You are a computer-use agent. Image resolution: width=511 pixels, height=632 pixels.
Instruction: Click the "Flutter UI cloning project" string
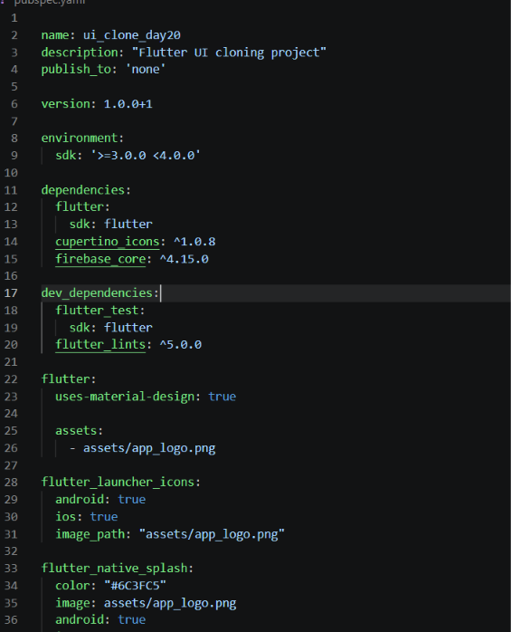click(x=229, y=53)
